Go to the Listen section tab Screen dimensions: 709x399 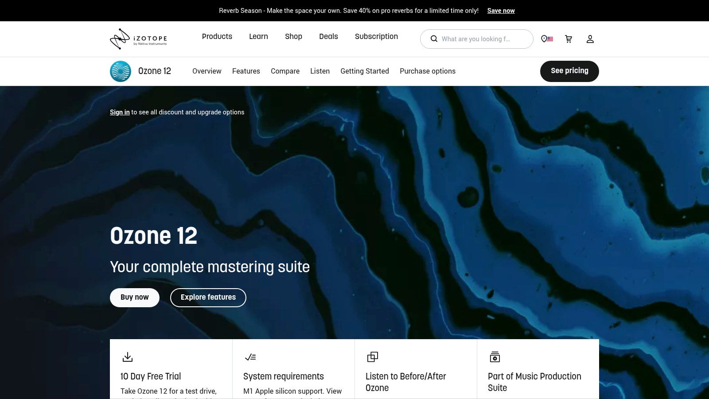click(x=320, y=71)
